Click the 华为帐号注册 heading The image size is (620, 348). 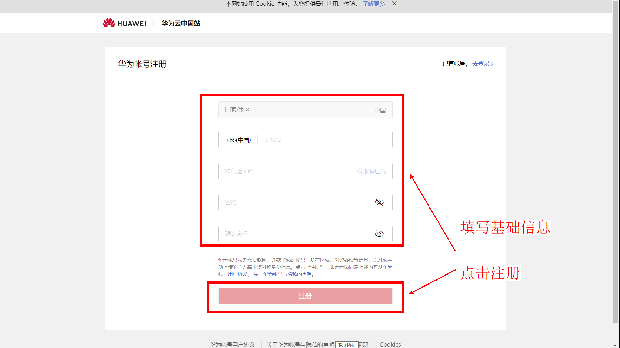tap(142, 64)
